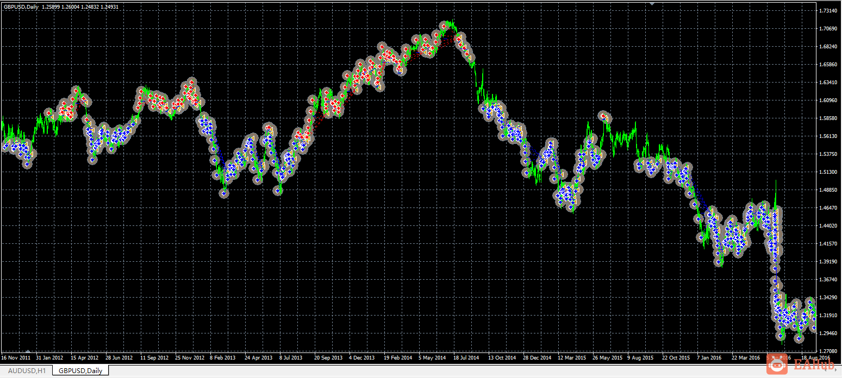Switch to the AUDUSD,H1 chart tab
The height and width of the screenshot is (378, 842).
[27, 370]
